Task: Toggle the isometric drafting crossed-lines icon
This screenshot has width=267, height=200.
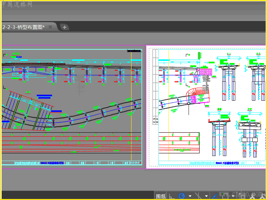Action: (198, 196)
